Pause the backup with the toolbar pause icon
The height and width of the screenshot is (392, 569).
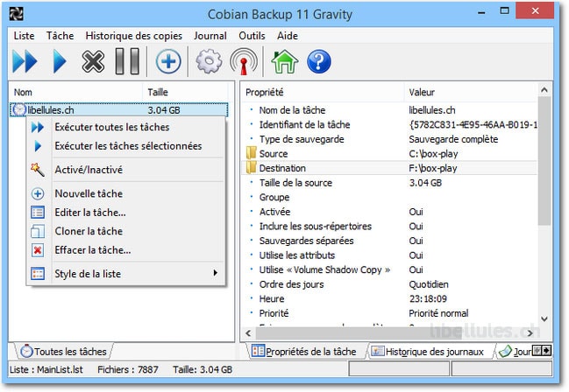[x=127, y=61]
